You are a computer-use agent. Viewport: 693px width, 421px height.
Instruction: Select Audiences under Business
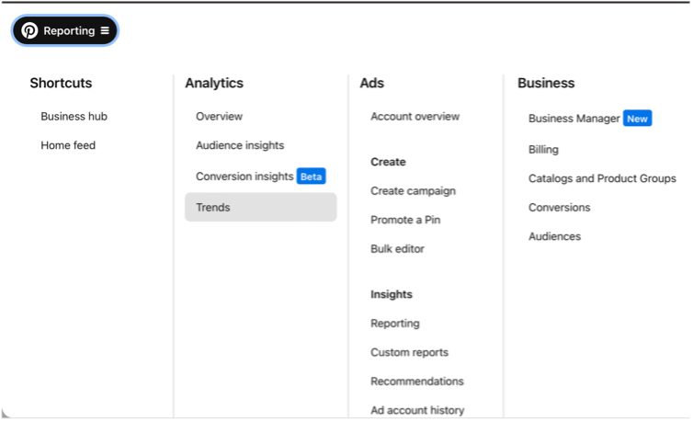click(x=554, y=236)
